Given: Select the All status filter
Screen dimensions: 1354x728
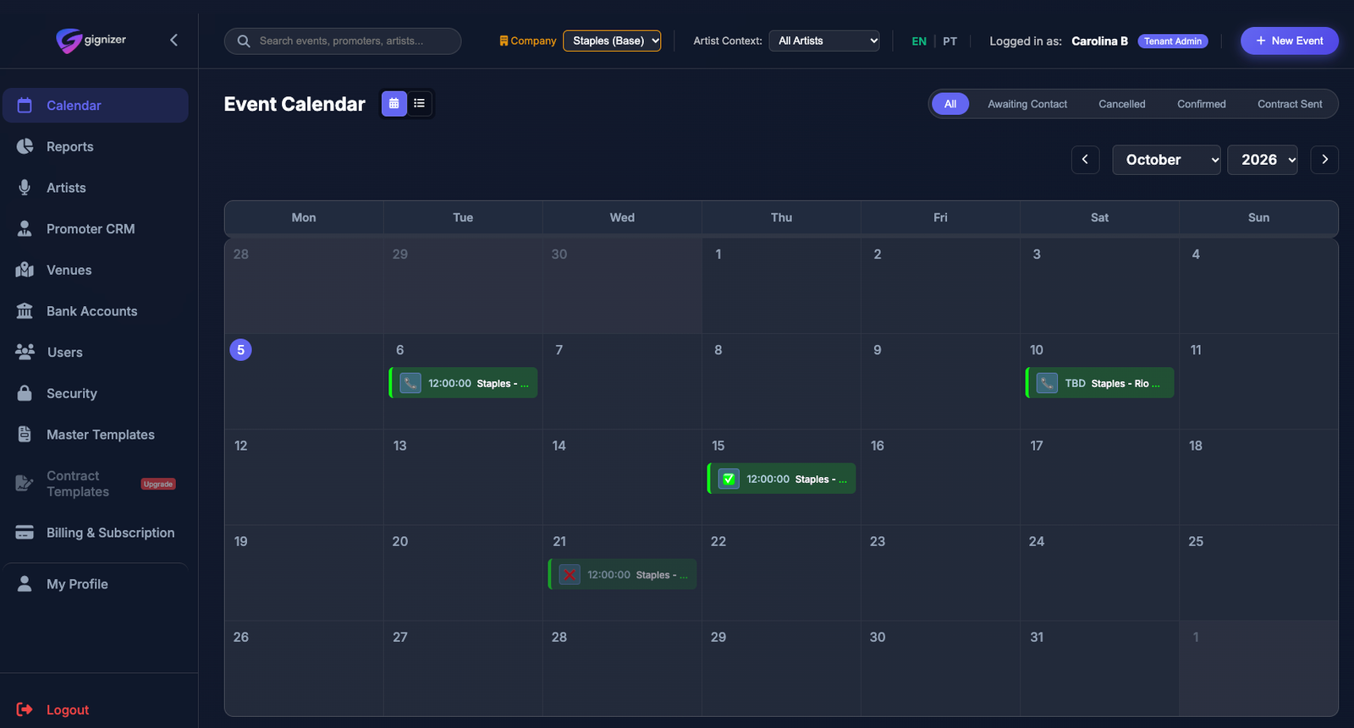Looking at the screenshot, I should pos(950,104).
